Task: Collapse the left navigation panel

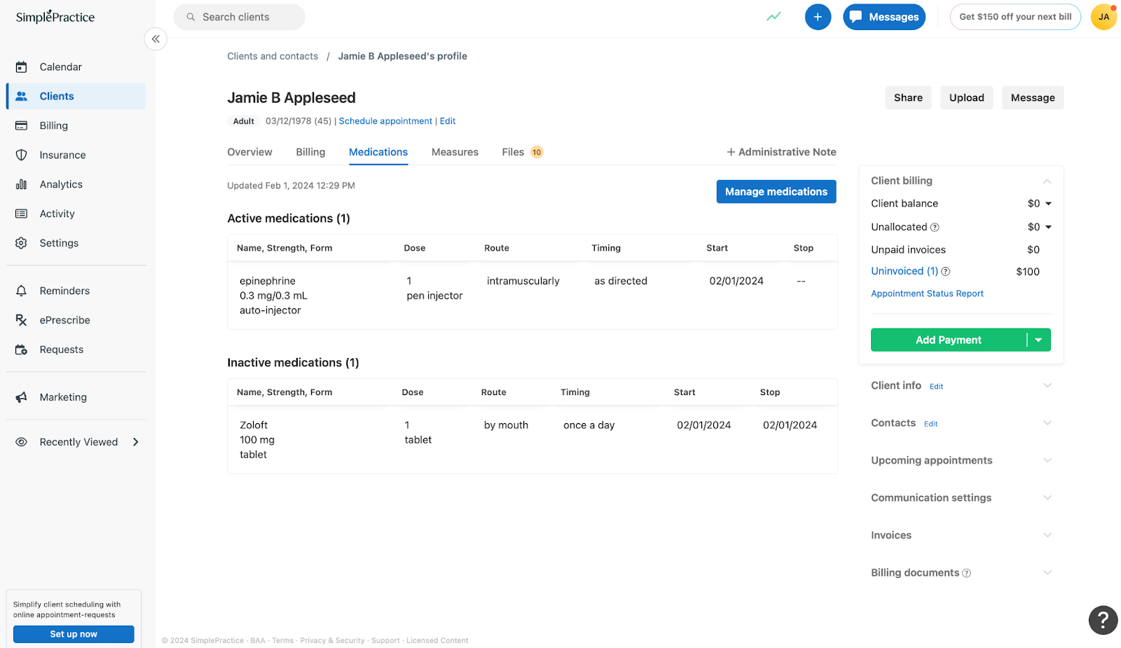Action: coord(155,39)
